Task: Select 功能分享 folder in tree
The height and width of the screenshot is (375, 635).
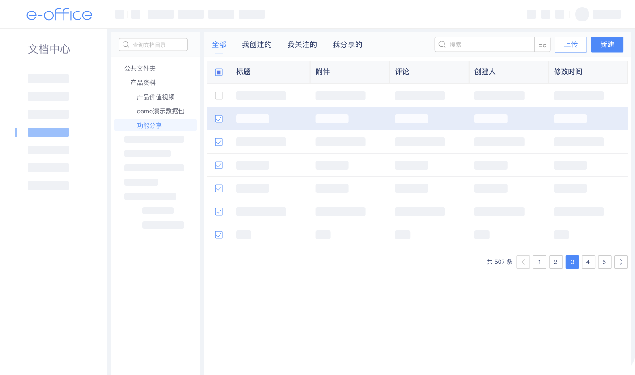Action: point(156,125)
